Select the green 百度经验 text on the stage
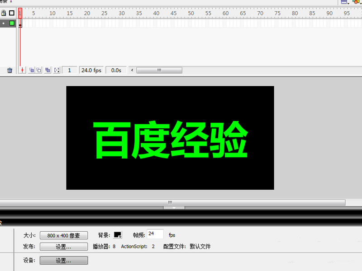Screen dimensions: 362x271 click(x=171, y=140)
